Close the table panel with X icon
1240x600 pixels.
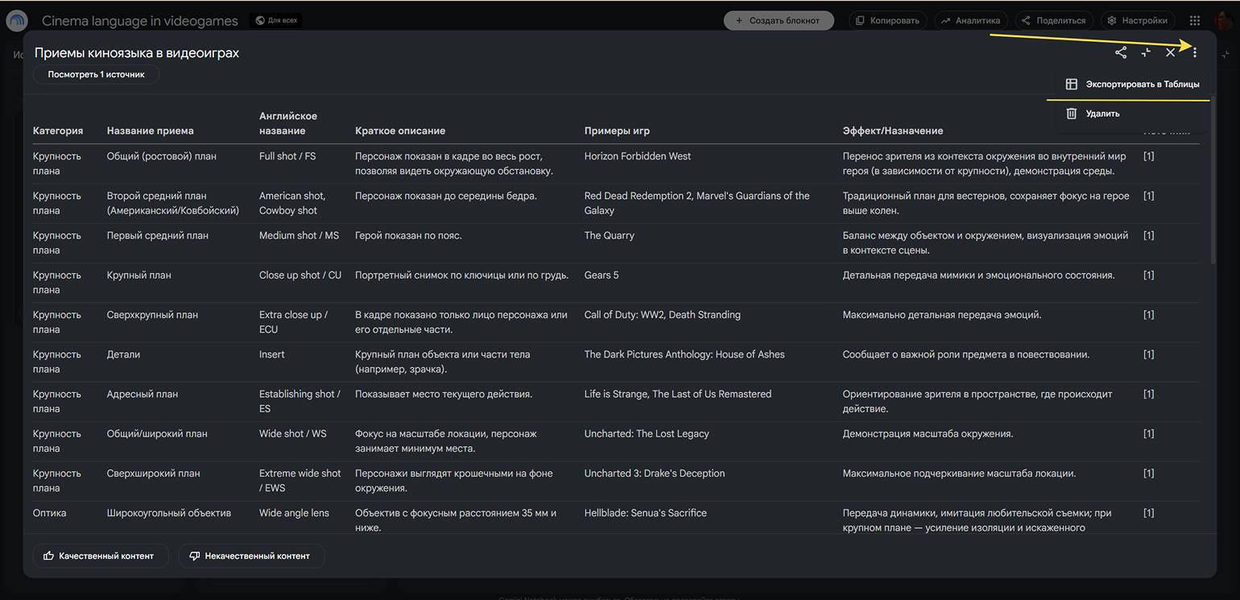tap(1171, 52)
